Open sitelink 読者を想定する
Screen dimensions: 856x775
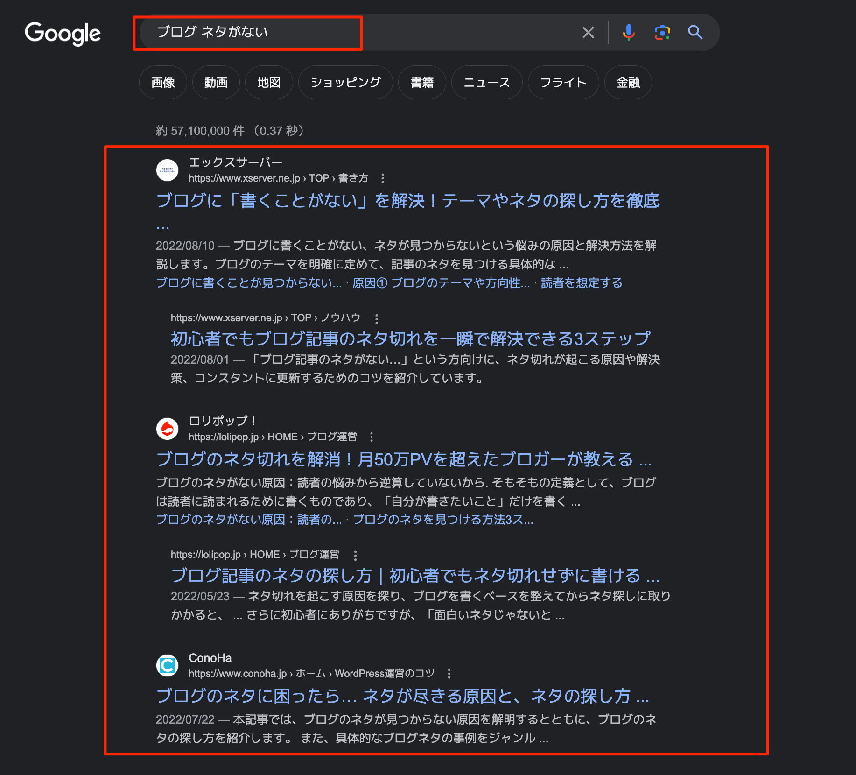pyautogui.click(x=582, y=283)
